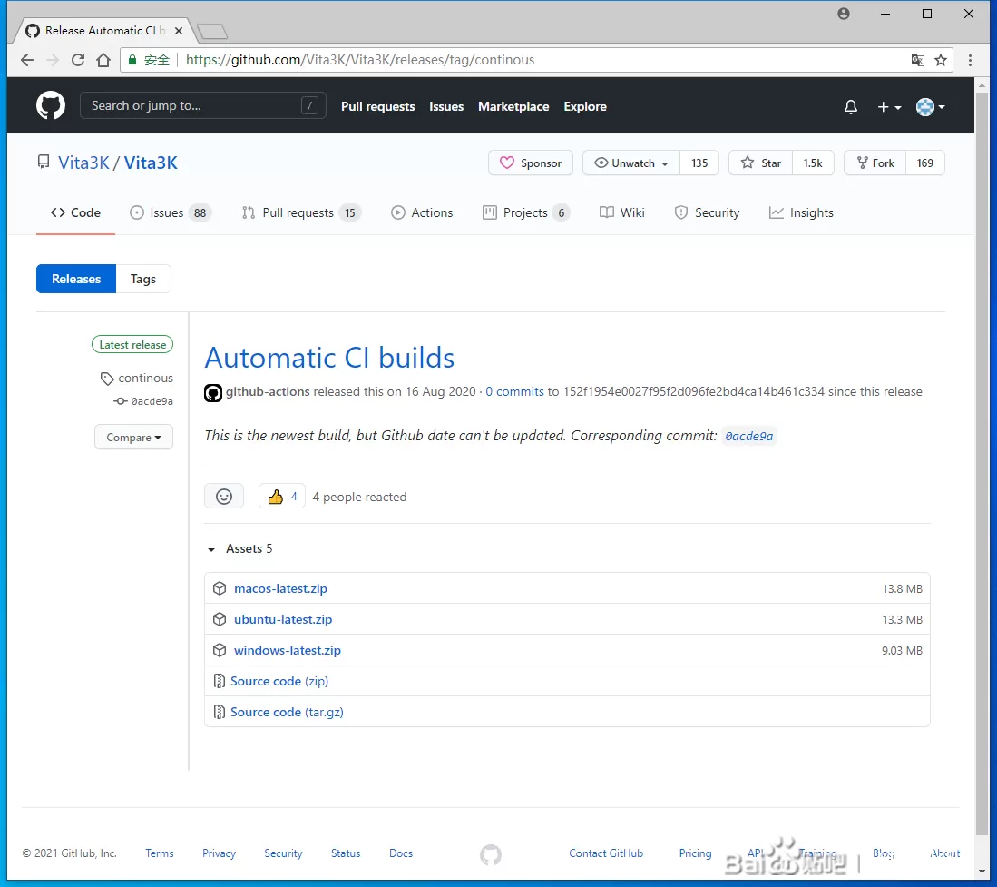Open the Terms footer link
This screenshot has width=997, height=887.
[159, 853]
